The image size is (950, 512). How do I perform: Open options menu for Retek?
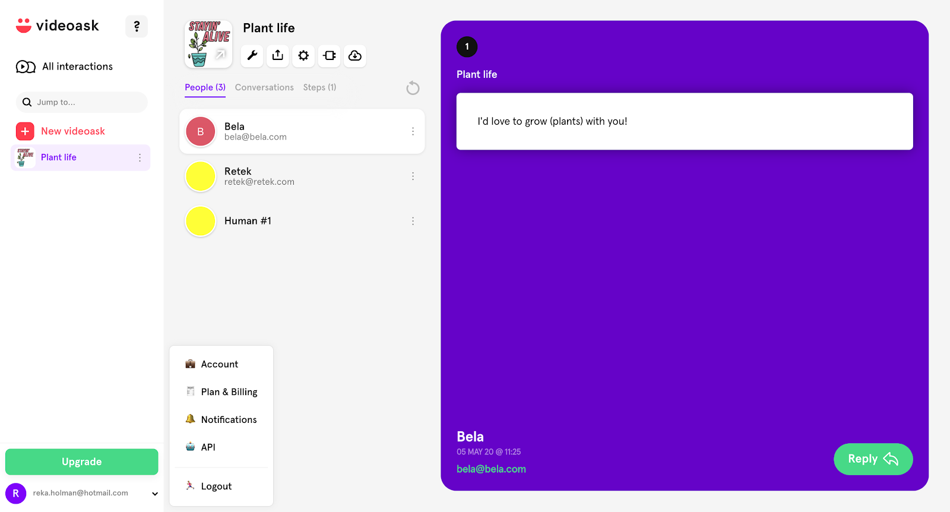coord(413,176)
